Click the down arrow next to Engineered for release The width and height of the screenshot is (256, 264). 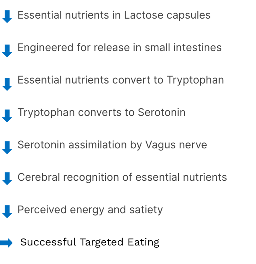point(7,50)
